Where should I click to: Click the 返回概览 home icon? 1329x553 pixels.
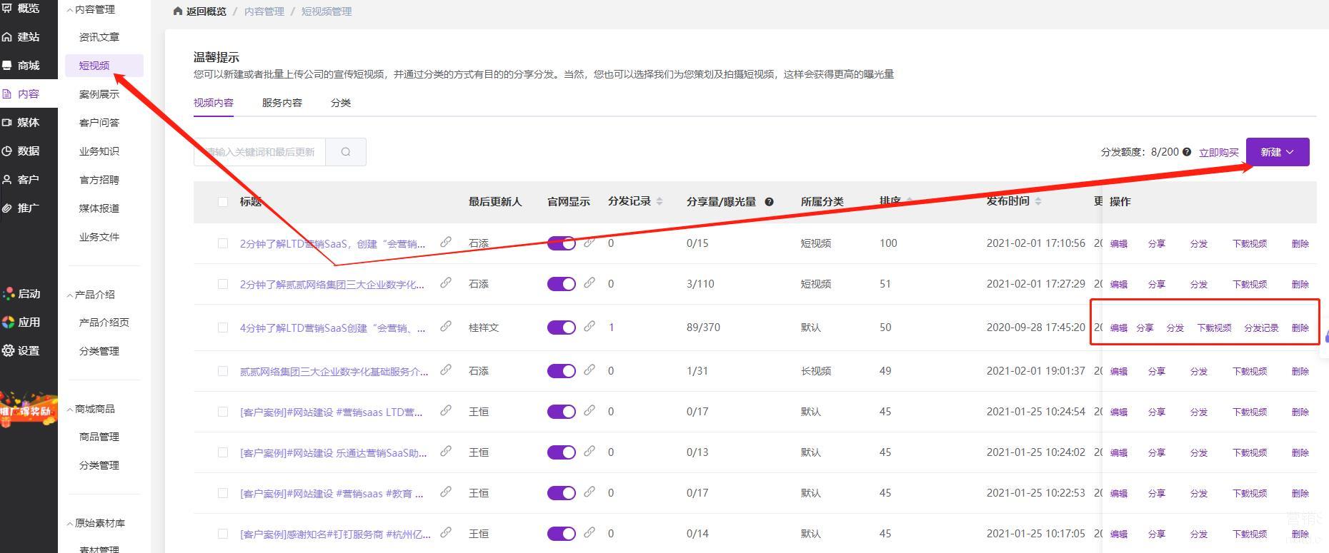[x=178, y=11]
